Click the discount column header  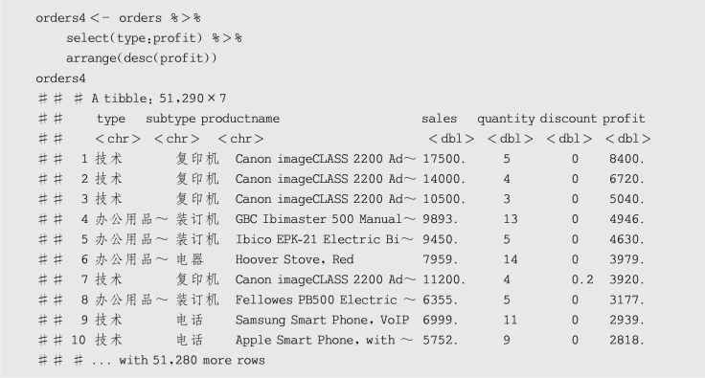tap(568, 119)
